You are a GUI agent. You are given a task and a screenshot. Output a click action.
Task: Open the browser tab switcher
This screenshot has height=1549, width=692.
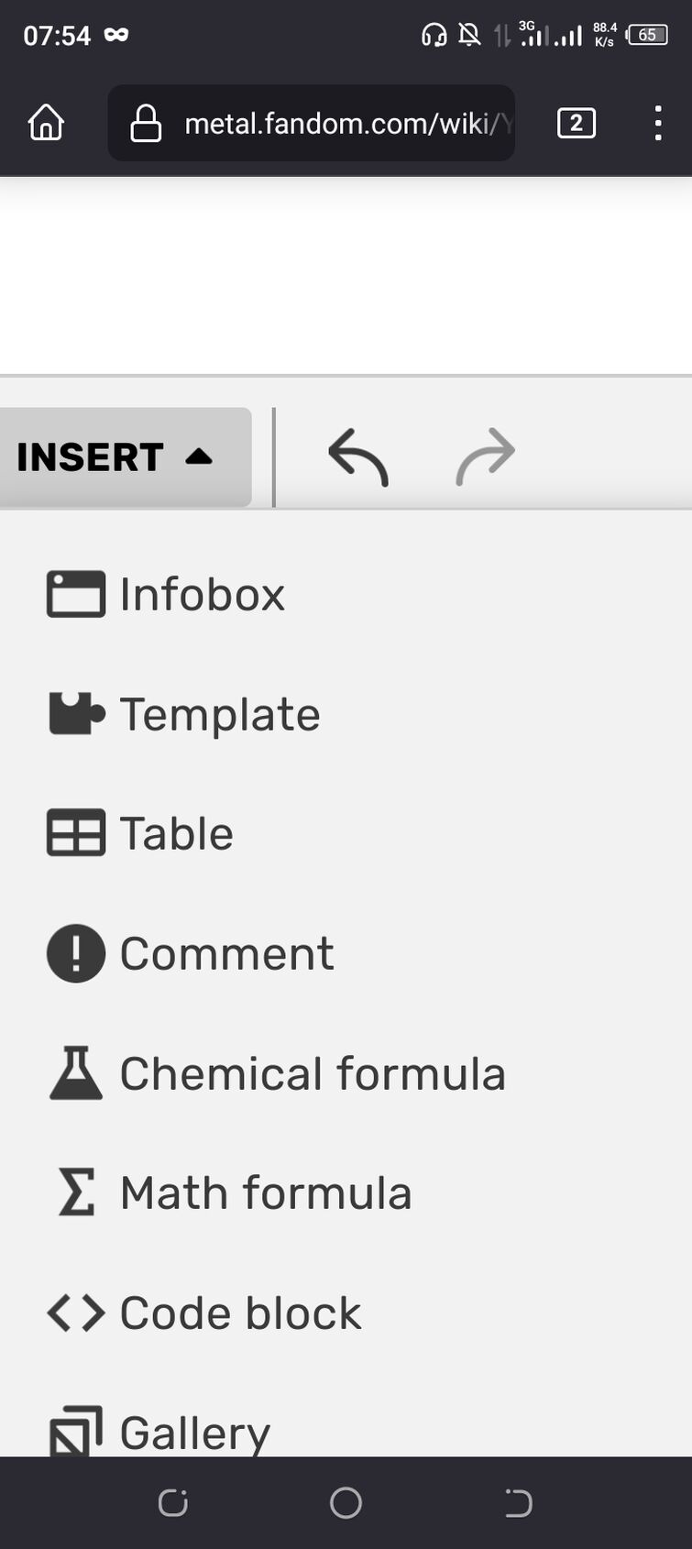[576, 123]
